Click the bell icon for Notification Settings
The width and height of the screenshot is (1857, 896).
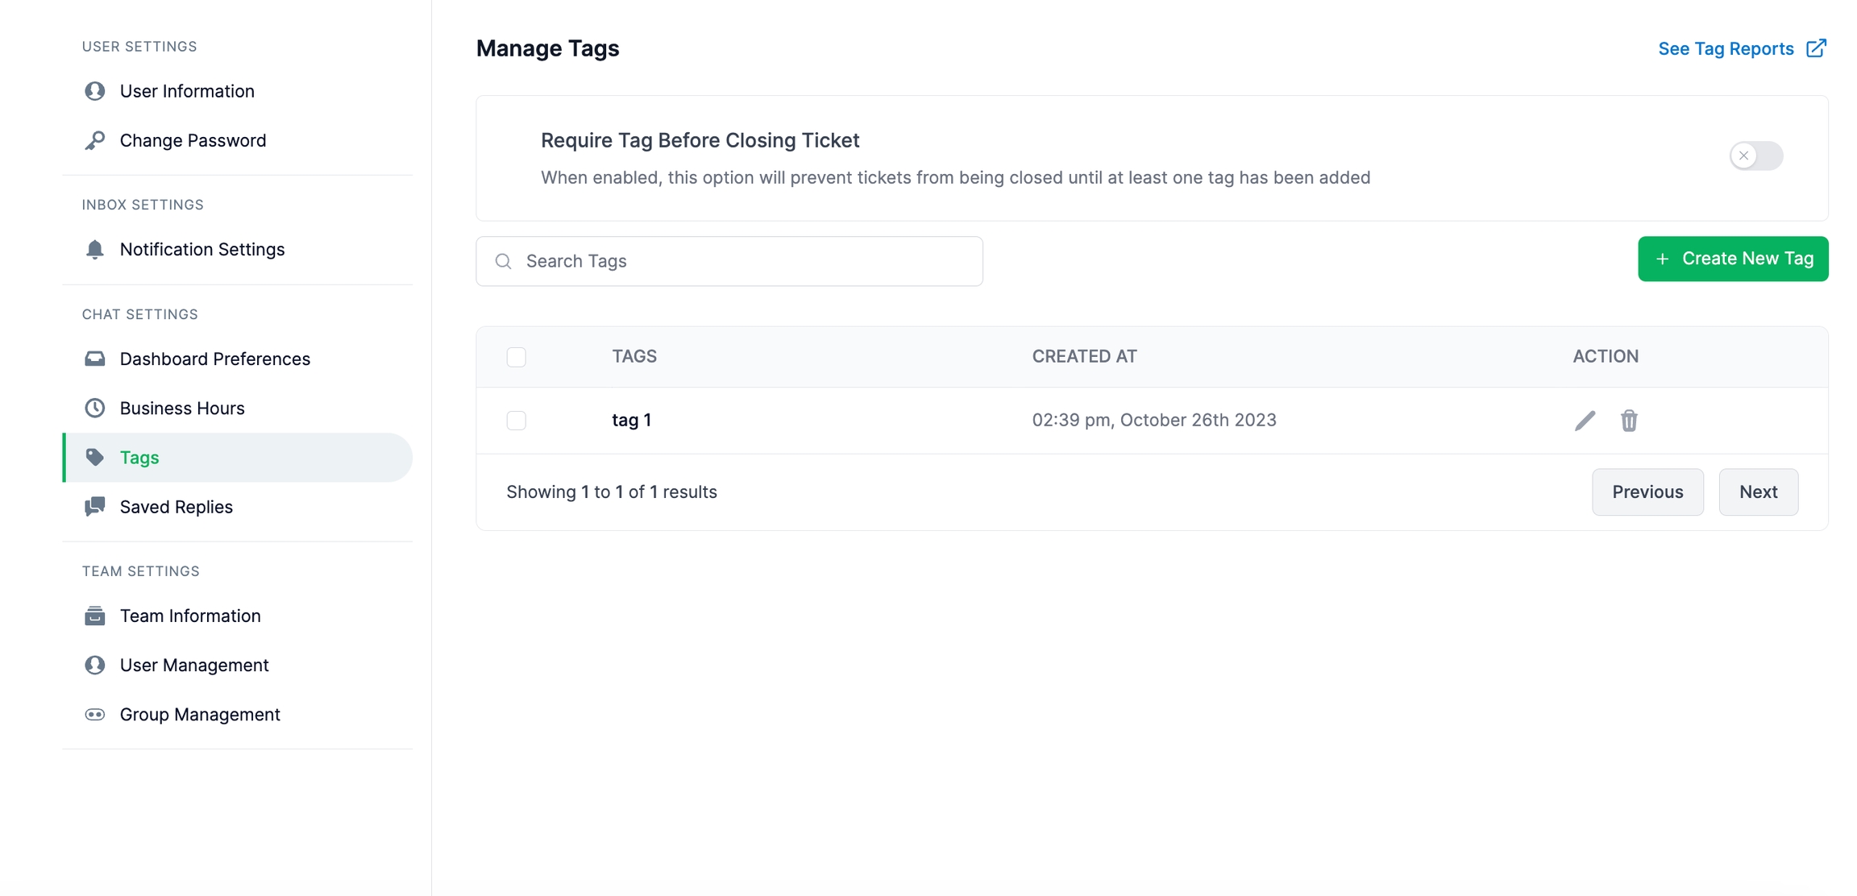pos(95,249)
